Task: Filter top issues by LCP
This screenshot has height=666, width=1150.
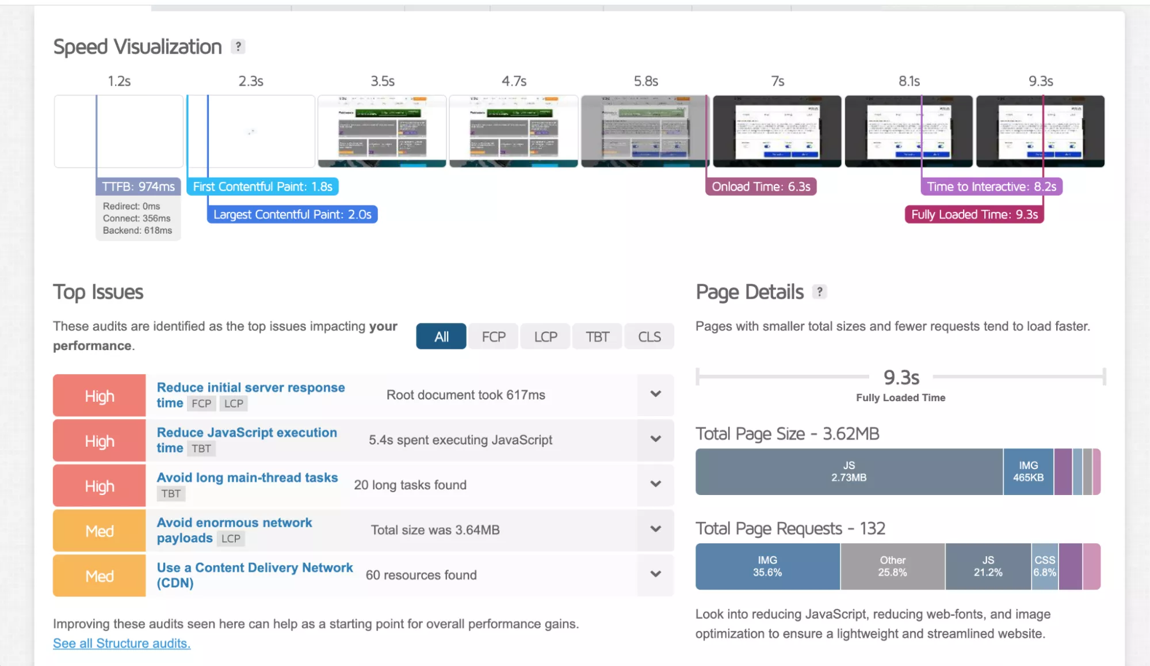Action: click(545, 337)
